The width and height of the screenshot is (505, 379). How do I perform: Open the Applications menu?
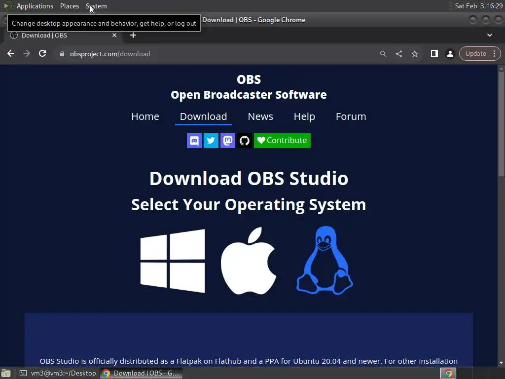pos(35,6)
